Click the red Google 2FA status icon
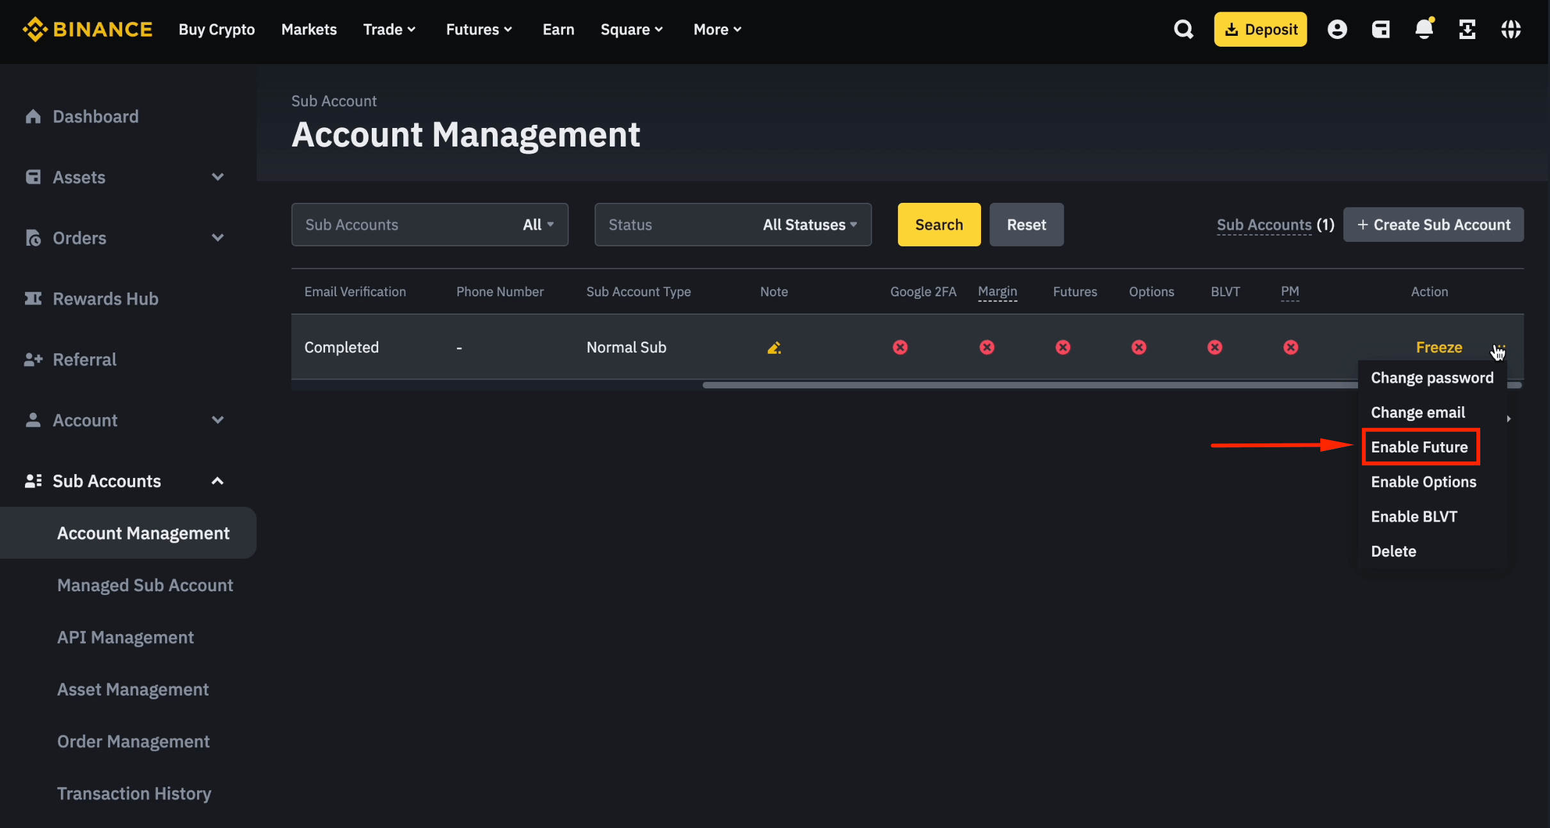This screenshot has width=1550, height=828. point(900,347)
